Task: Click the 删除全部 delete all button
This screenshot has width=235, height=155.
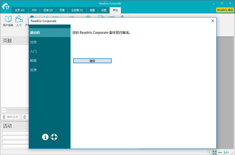Action: [11, 117]
